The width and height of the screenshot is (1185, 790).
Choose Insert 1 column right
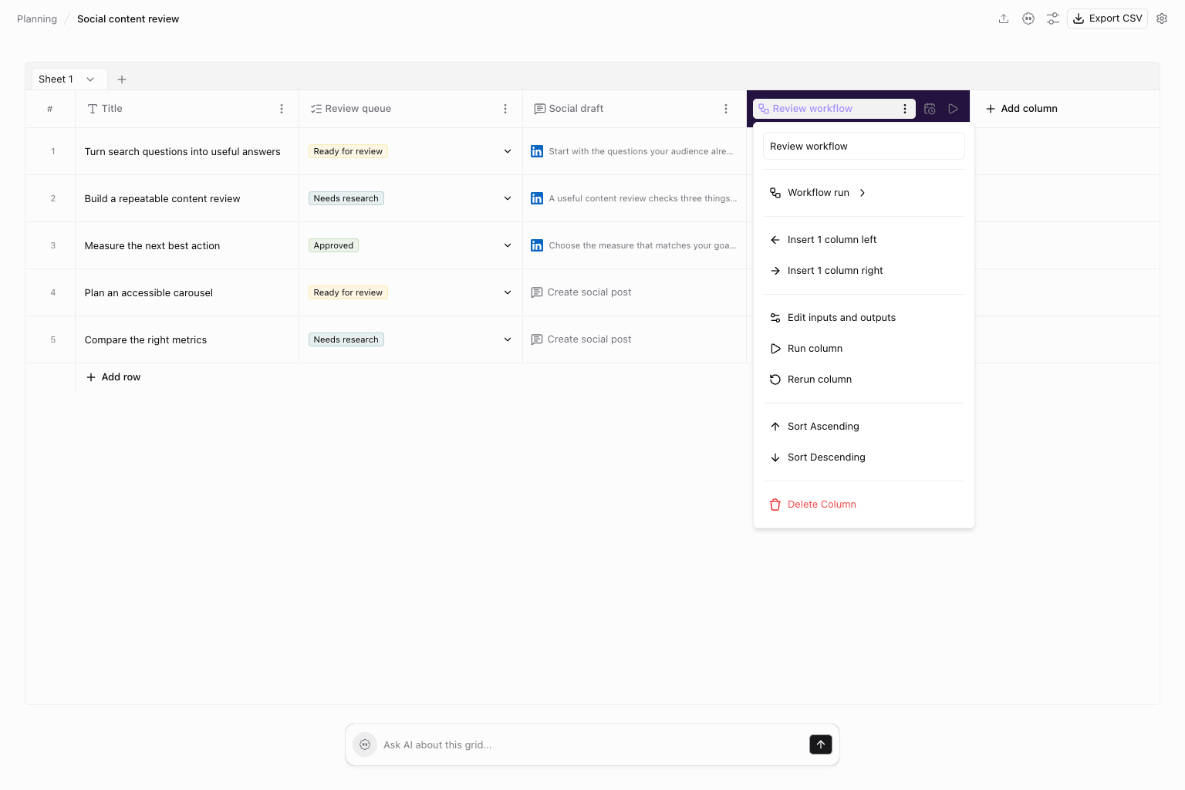pos(863,271)
